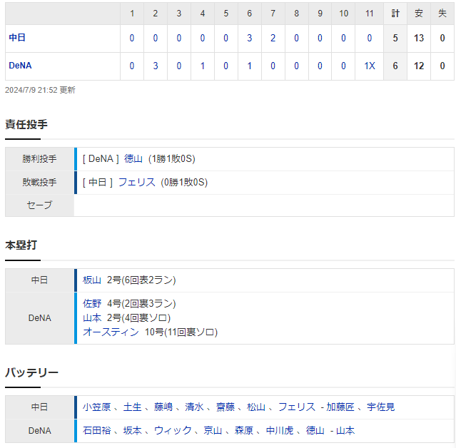The height and width of the screenshot is (448, 456).
Task: Select 中日 total runs 5
Action: pyautogui.click(x=395, y=38)
